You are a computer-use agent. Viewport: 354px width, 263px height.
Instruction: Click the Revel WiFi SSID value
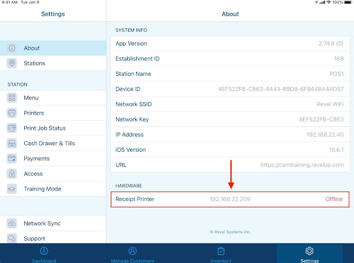[x=330, y=104]
